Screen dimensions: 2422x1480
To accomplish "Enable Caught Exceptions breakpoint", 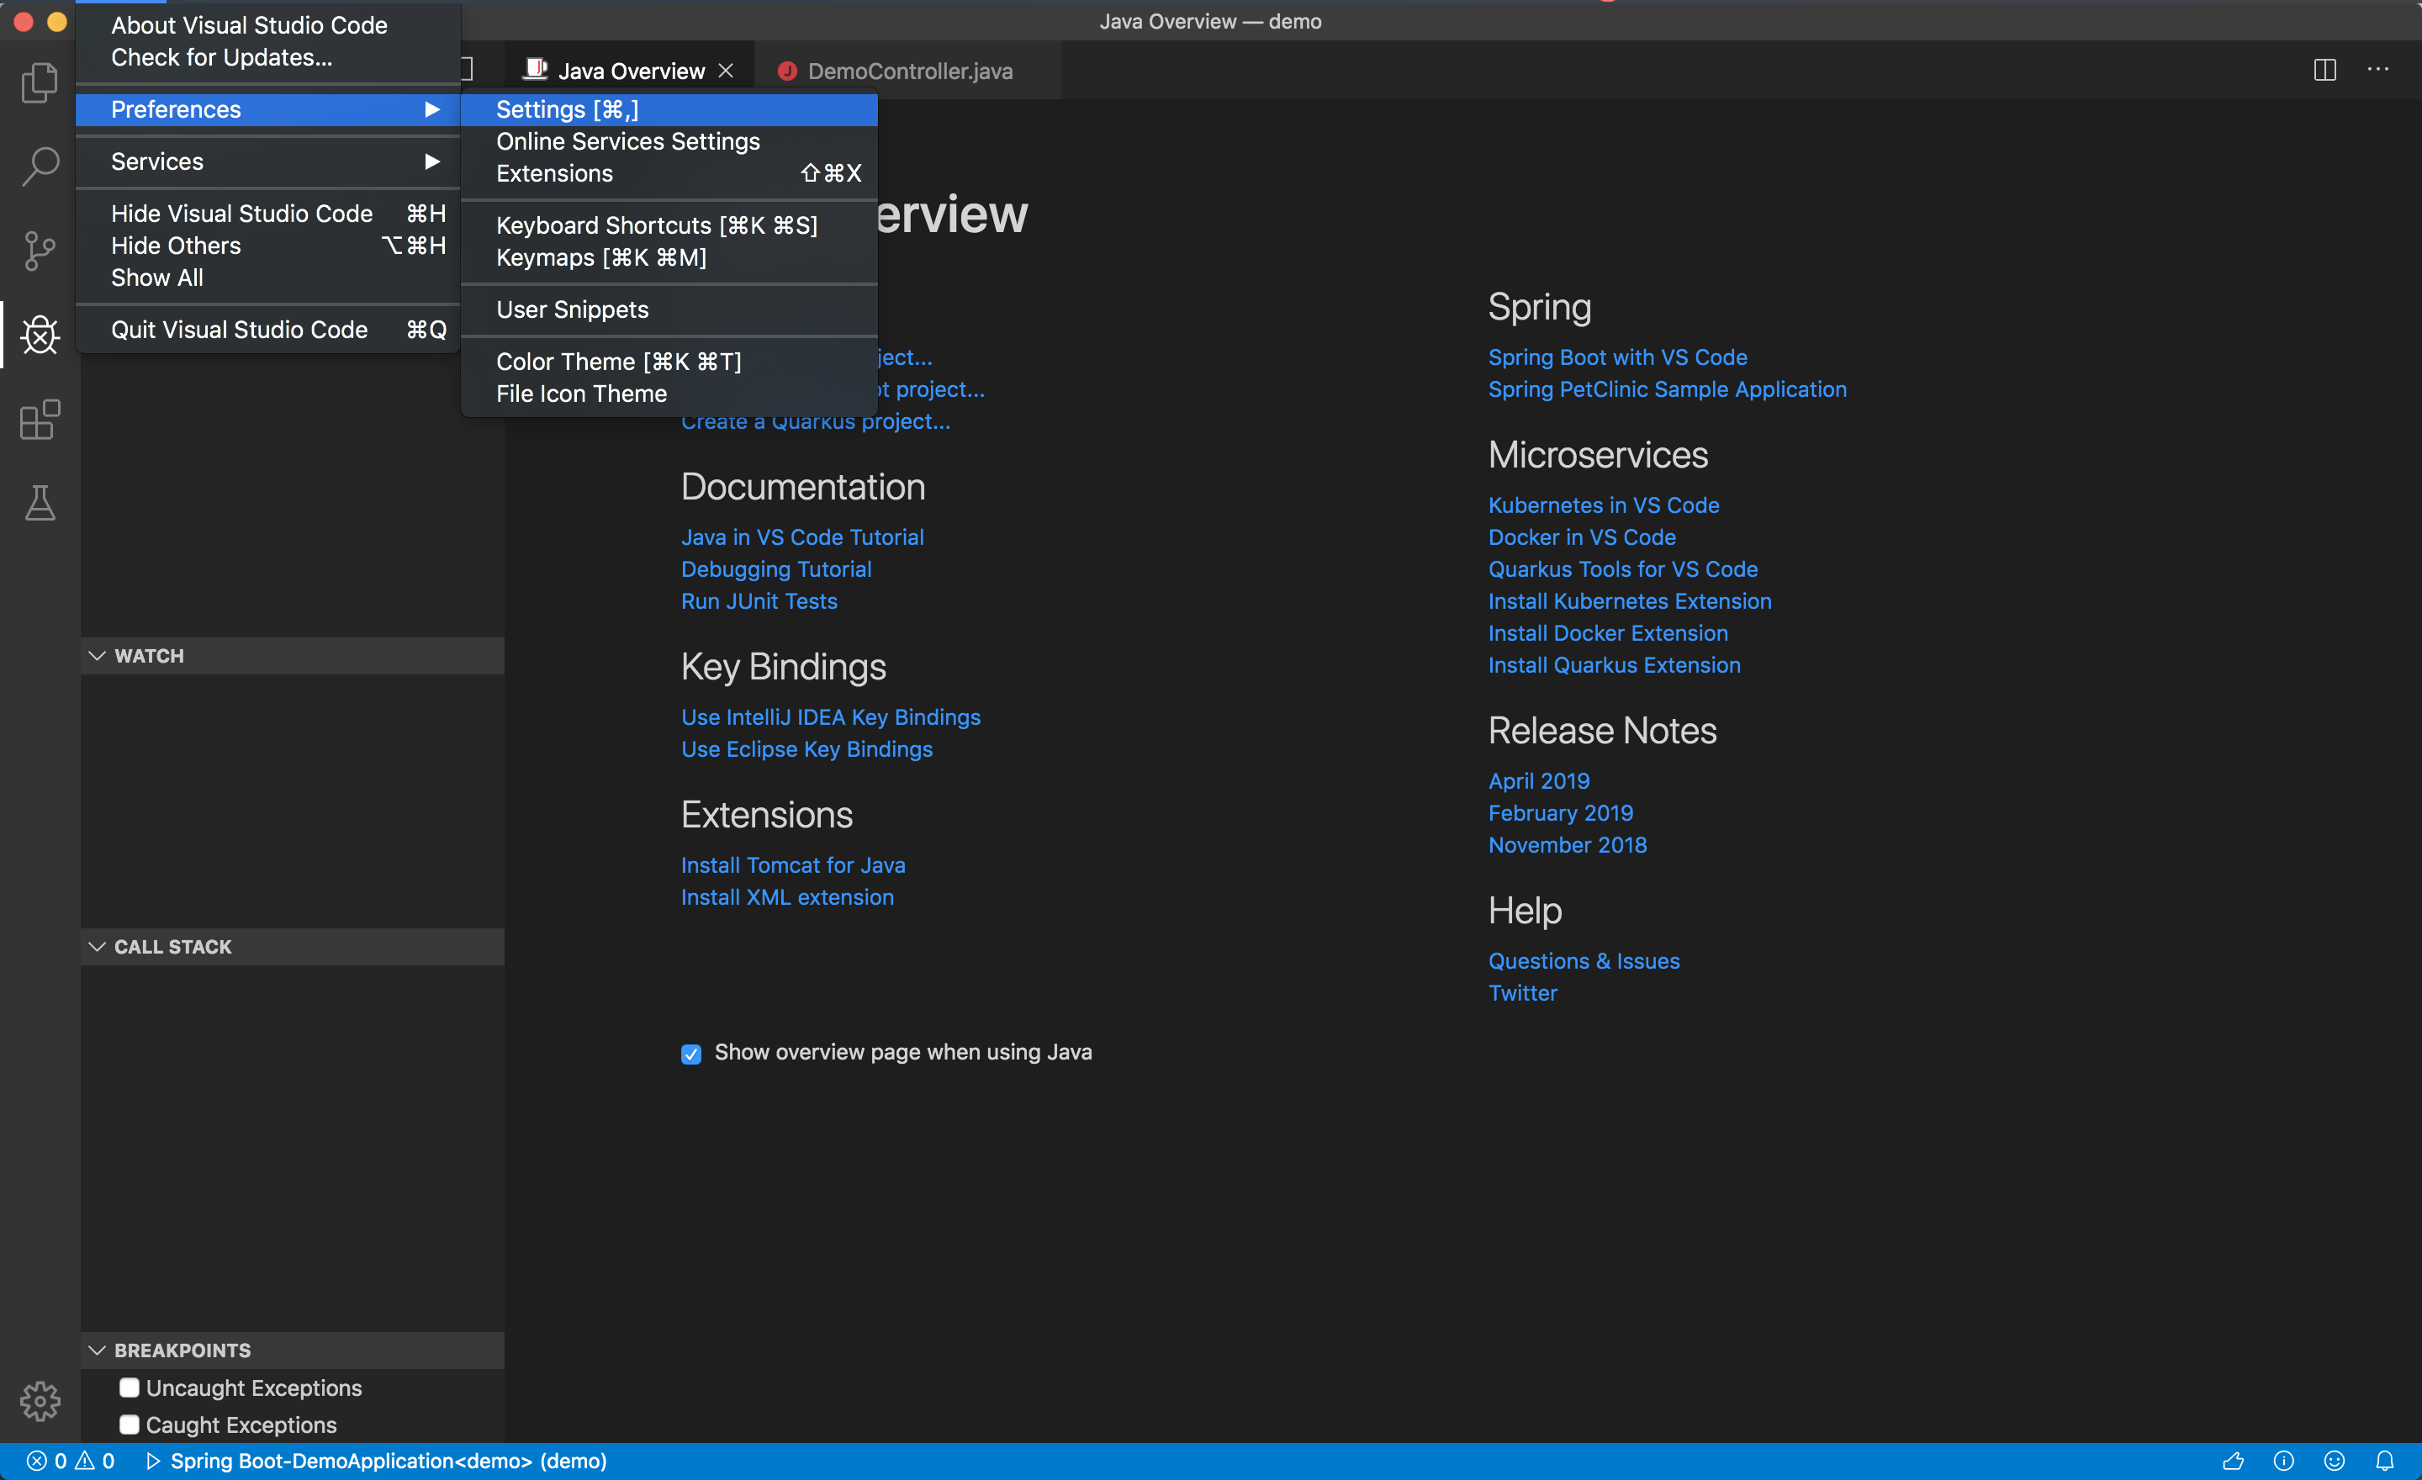I will tap(129, 1424).
